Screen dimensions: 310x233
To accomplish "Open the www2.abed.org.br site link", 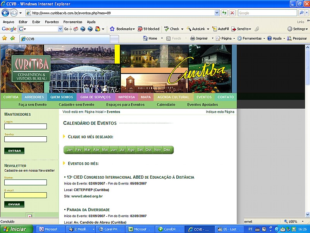I will (87, 196).
